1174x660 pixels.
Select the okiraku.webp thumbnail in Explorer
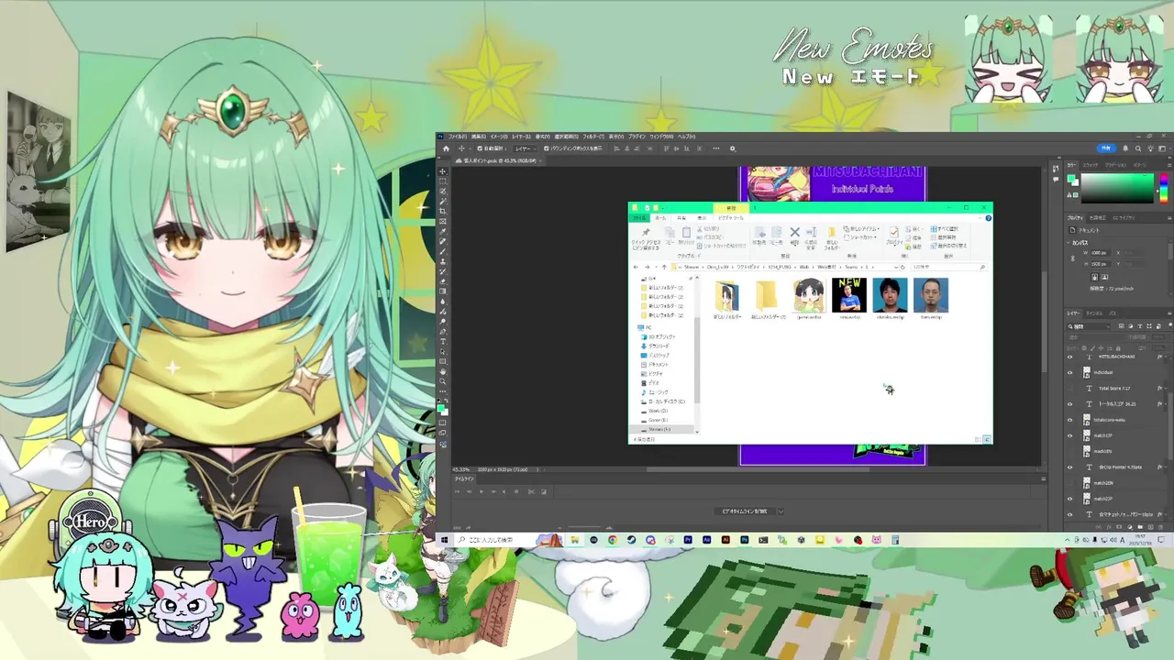(890, 294)
